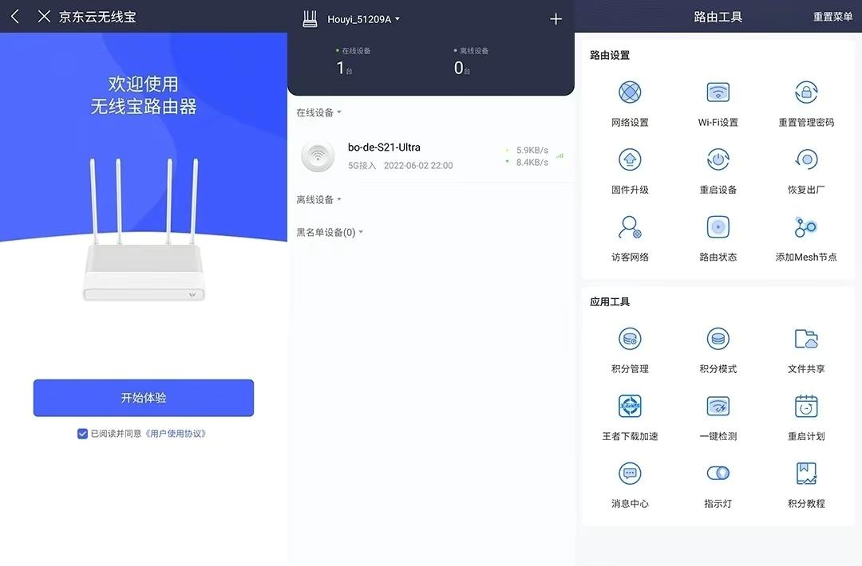Screen dimensions: 862x566
Task: Tap the 路由设置 section heading
Action: tap(610, 56)
